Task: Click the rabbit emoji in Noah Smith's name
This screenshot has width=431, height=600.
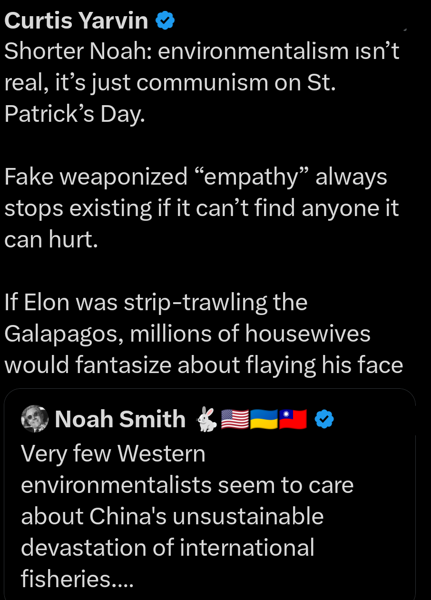Action: [x=208, y=418]
